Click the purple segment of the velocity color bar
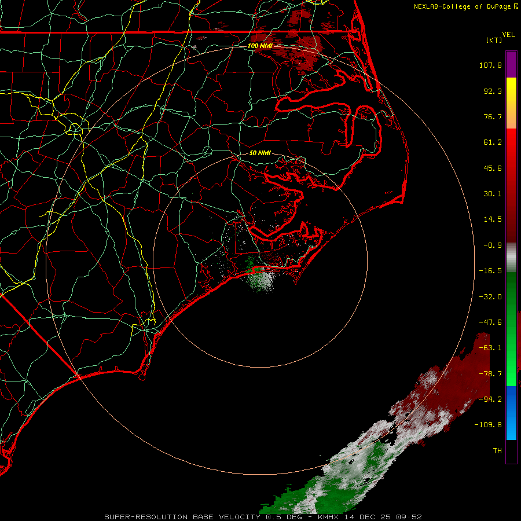Screen dimensions: 521x521 [511, 64]
